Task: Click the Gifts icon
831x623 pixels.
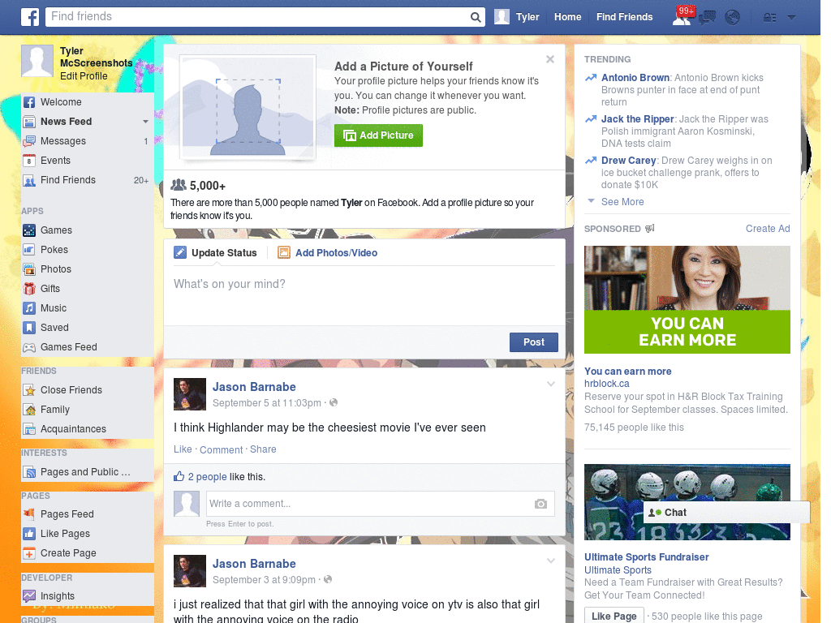Action: [x=29, y=289]
